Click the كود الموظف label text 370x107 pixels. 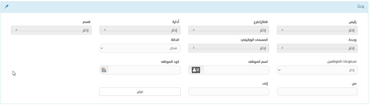(170, 62)
